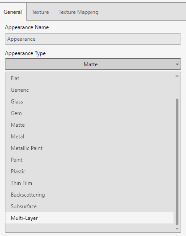This screenshot has width=186, height=236.
Task: Select Thin Film from the list
Action: 89,183
